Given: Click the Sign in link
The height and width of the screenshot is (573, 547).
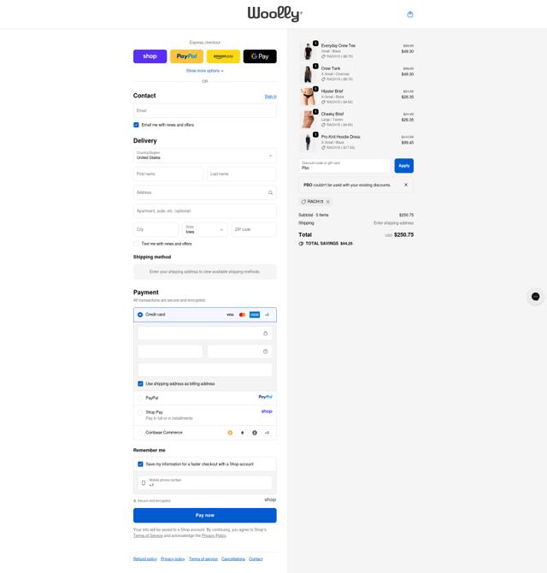Looking at the screenshot, I should point(271,97).
